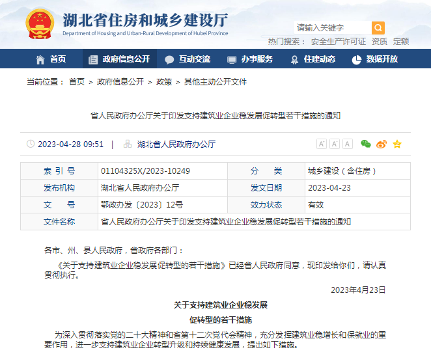Share article via WeChat icon

tap(366, 144)
